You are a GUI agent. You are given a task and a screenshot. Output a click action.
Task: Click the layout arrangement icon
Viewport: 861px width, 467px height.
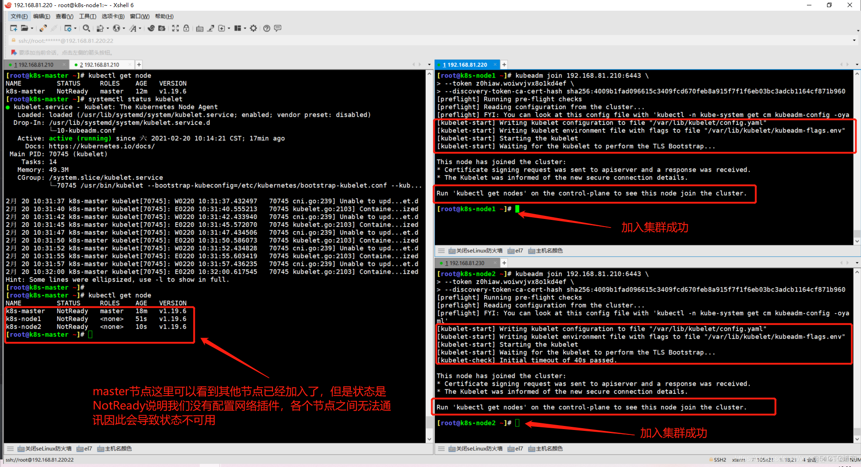click(238, 28)
